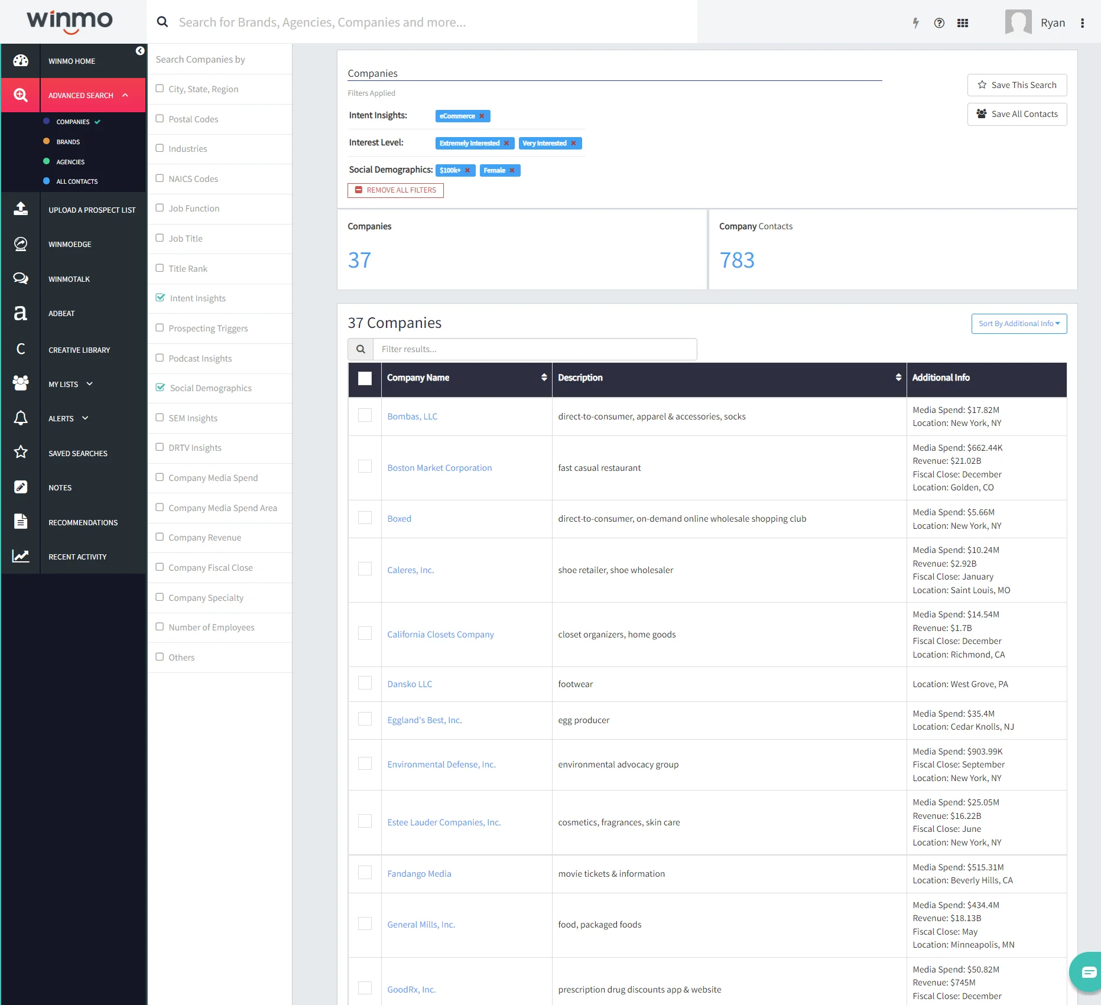Click the Creative Library 'C' icon

(21, 349)
